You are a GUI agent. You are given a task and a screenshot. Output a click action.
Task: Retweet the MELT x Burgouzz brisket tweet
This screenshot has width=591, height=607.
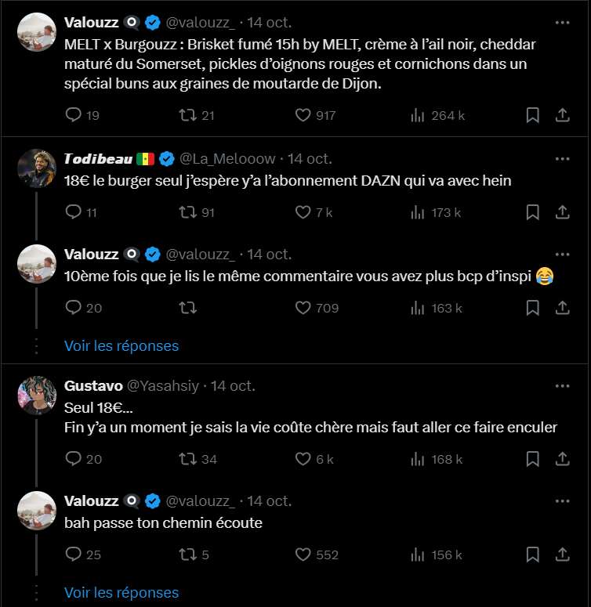pos(187,115)
